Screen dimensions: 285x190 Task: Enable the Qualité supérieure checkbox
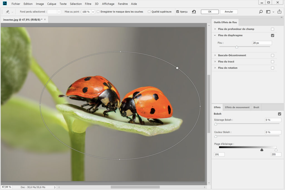(149, 12)
